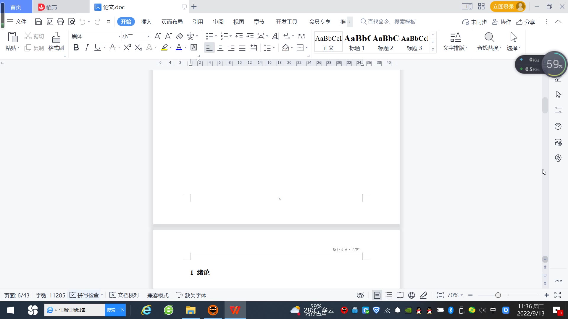
Task: Expand the font size dropdown showing 小二
Action: pos(149,36)
